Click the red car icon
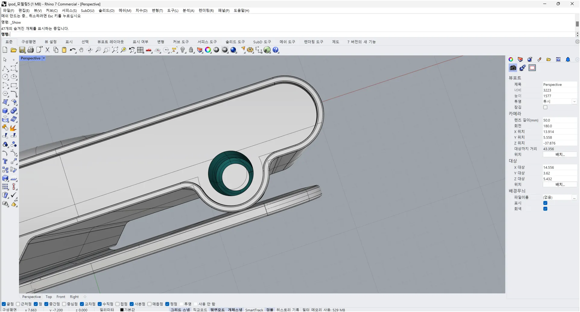Viewport: 580px width, 312px height. pyautogui.click(x=149, y=50)
